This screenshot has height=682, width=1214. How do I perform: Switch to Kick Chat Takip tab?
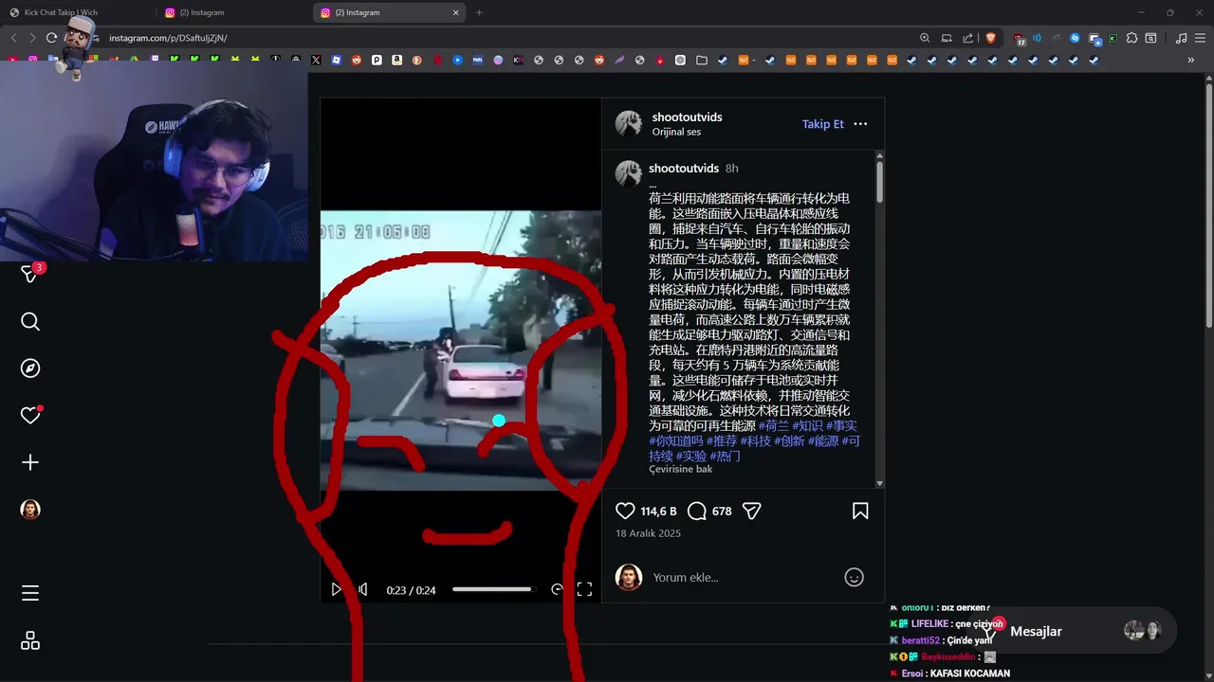(79, 12)
